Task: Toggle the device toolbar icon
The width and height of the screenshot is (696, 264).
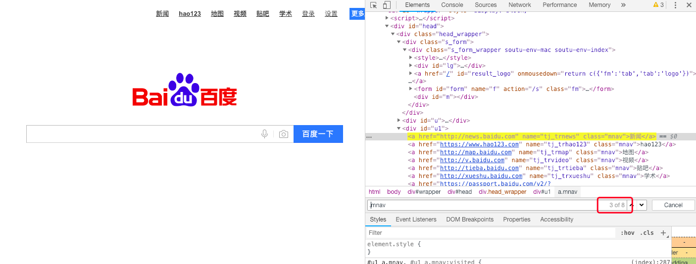Action: point(387,5)
